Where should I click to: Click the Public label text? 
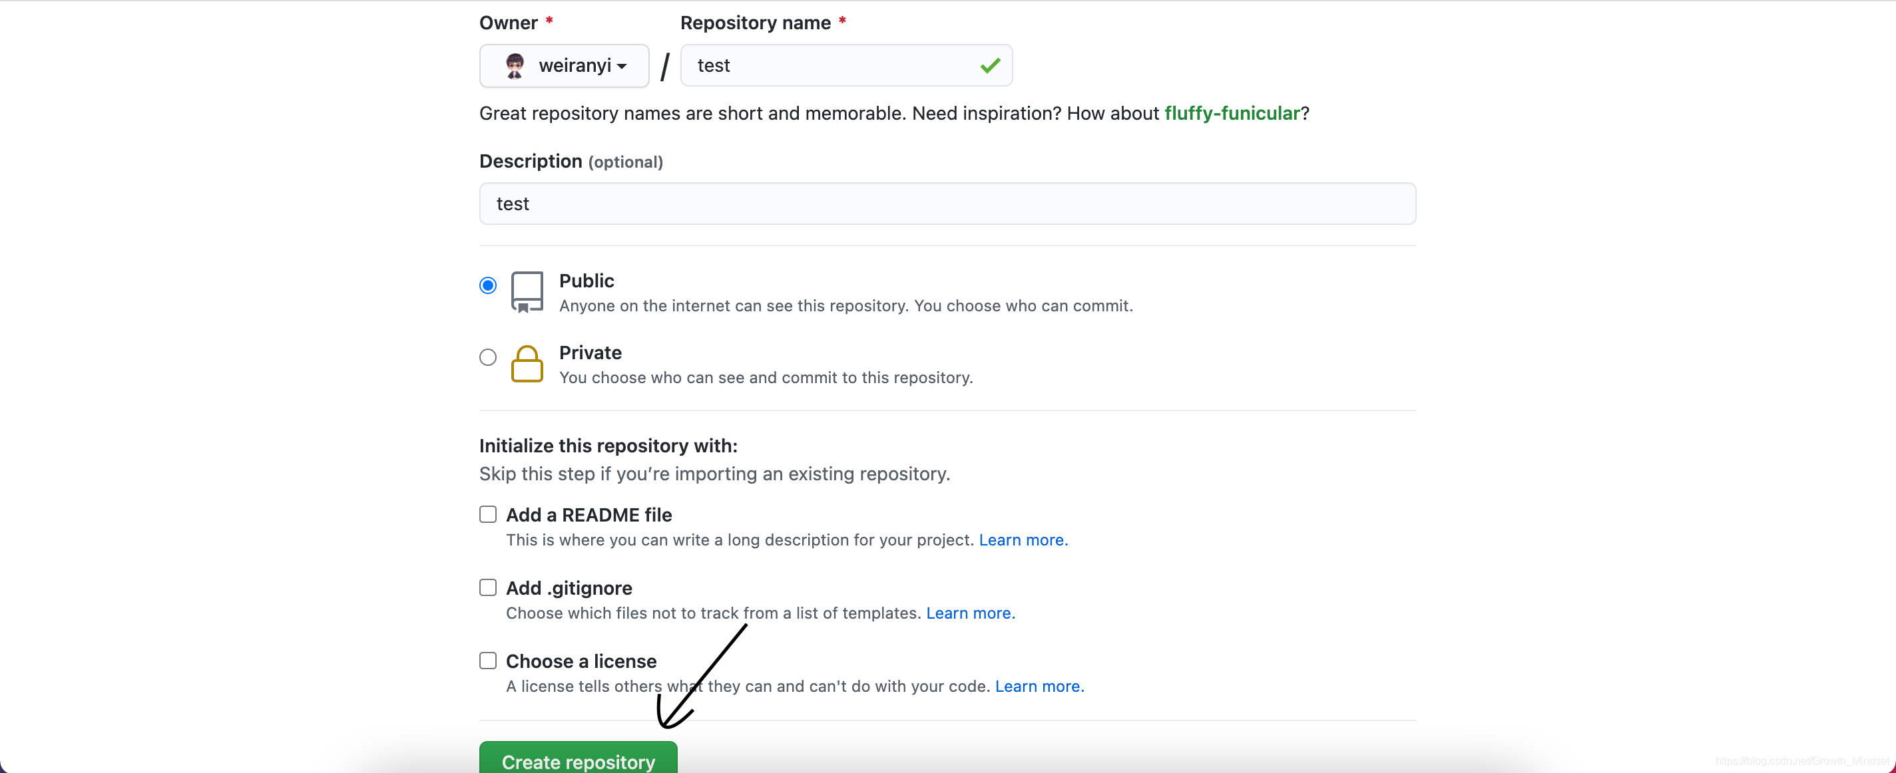point(587,281)
